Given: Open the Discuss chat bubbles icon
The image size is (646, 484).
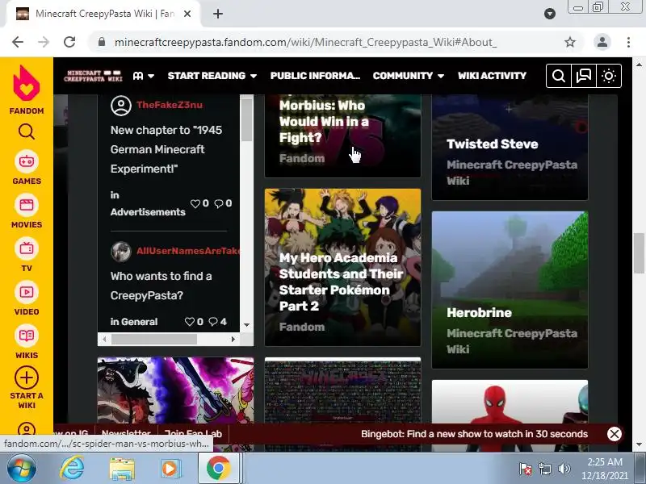Looking at the screenshot, I should point(584,76).
